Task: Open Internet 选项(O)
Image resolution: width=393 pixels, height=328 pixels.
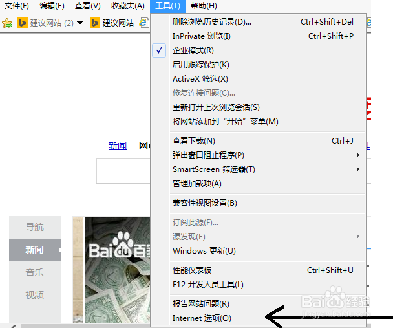Action: tap(259, 318)
